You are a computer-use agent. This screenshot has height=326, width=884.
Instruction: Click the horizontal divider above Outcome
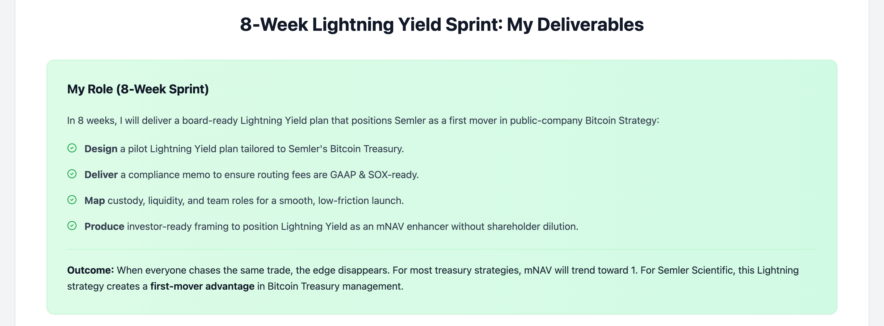442,249
